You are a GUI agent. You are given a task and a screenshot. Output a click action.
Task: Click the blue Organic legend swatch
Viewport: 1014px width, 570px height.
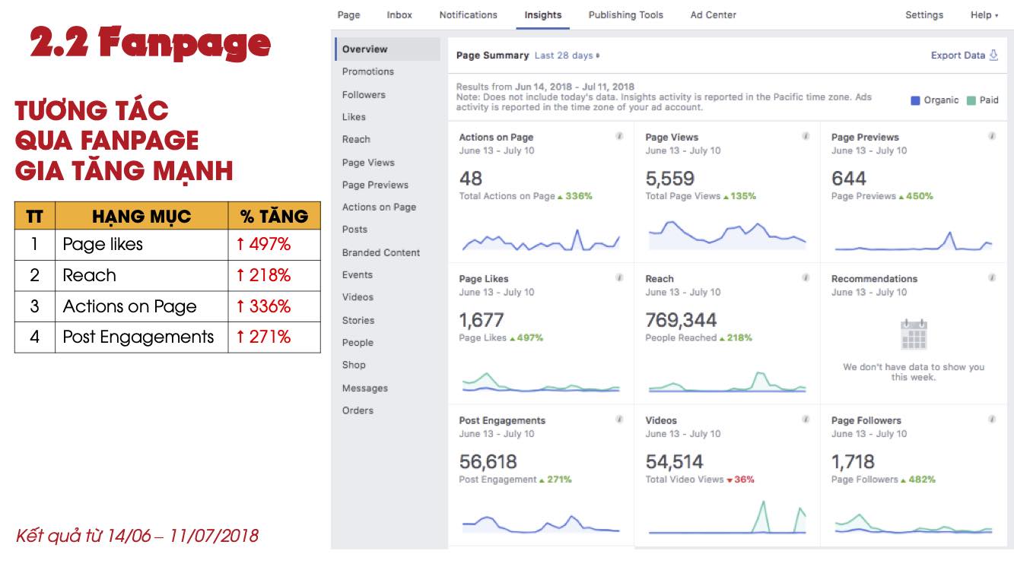tap(916, 100)
